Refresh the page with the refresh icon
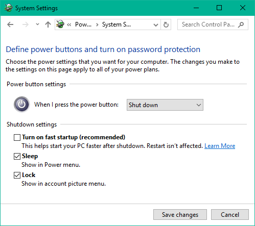 (166, 25)
